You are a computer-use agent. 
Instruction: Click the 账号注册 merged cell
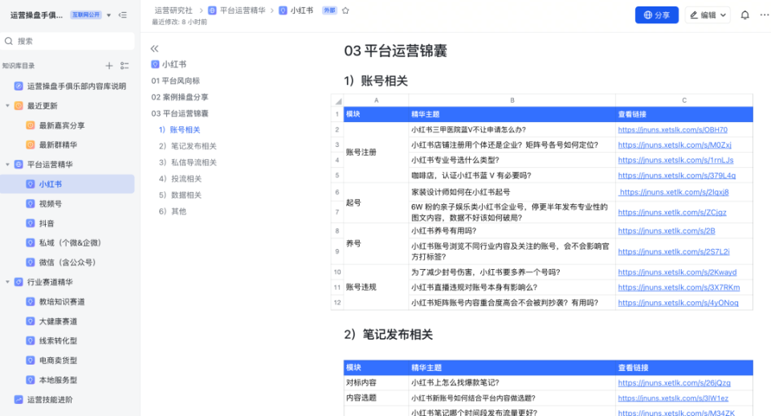click(x=376, y=153)
